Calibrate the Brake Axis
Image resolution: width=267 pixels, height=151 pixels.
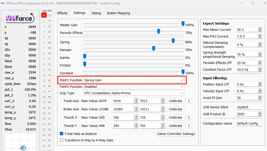pos(175,109)
